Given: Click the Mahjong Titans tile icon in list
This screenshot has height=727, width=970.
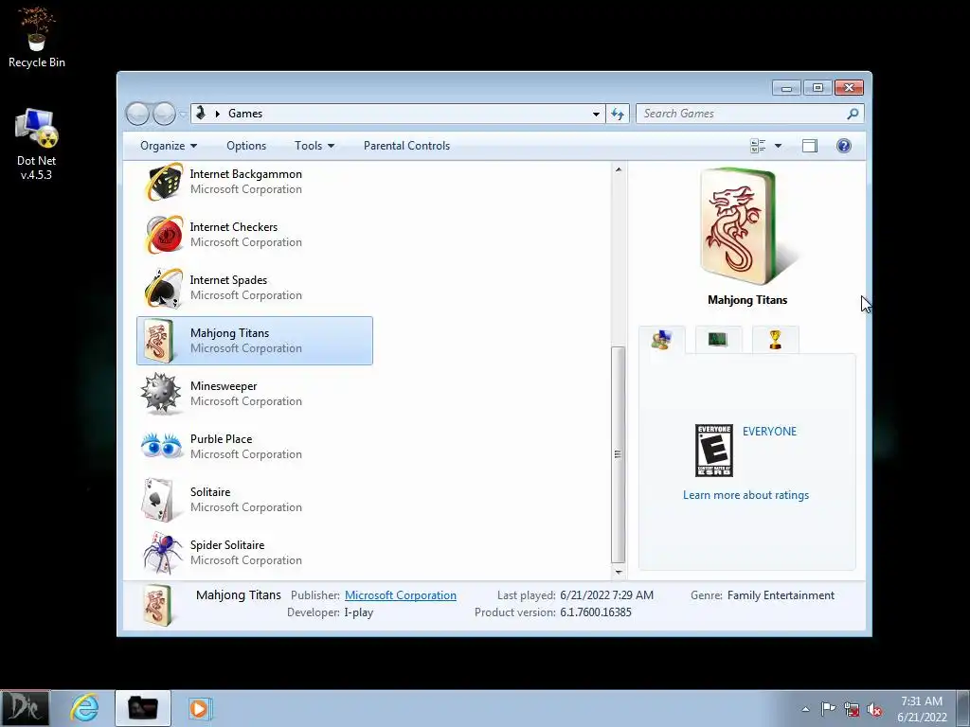Looking at the screenshot, I should pos(159,341).
